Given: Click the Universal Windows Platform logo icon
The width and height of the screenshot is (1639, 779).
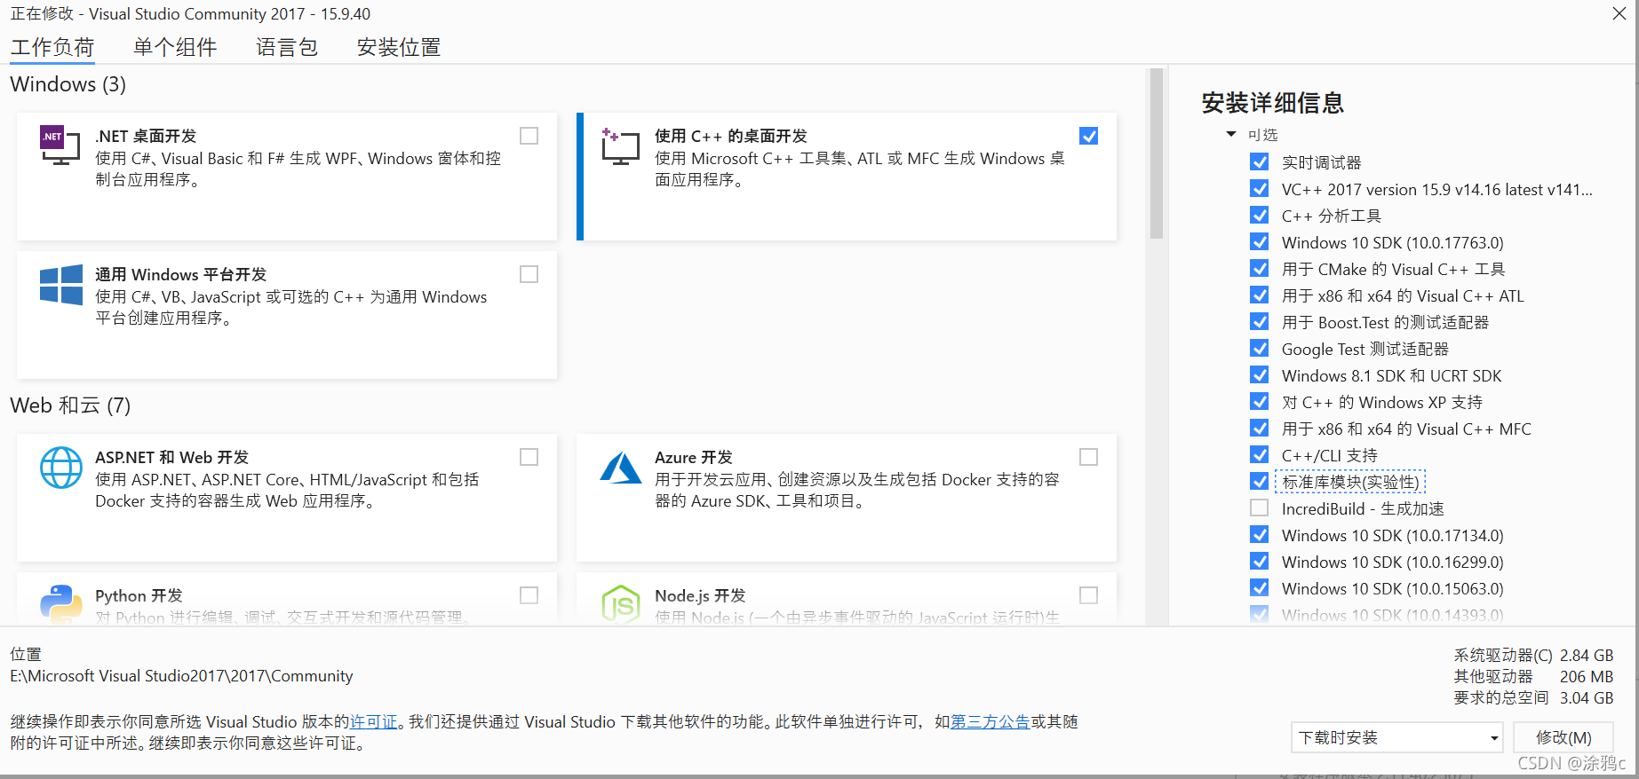Looking at the screenshot, I should (x=61, y=285).
